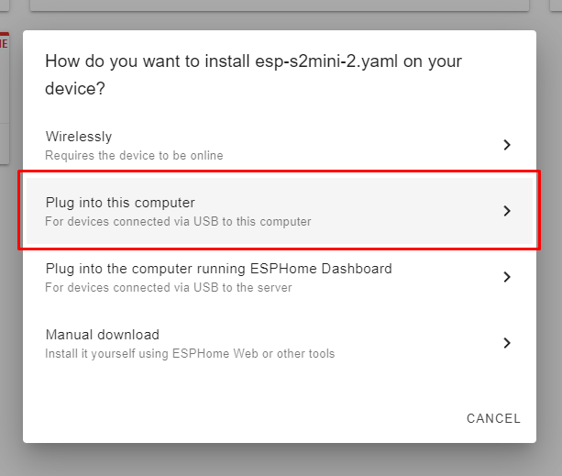Image resolution: width=562 pixels, height=476 pixels.
Task: Pick Plug into the computer running ESPHome Dashboard
Action: point(218,269)
